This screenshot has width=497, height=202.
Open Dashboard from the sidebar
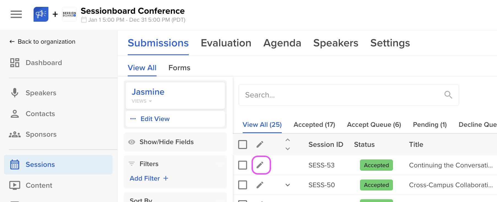coord(43,63)
